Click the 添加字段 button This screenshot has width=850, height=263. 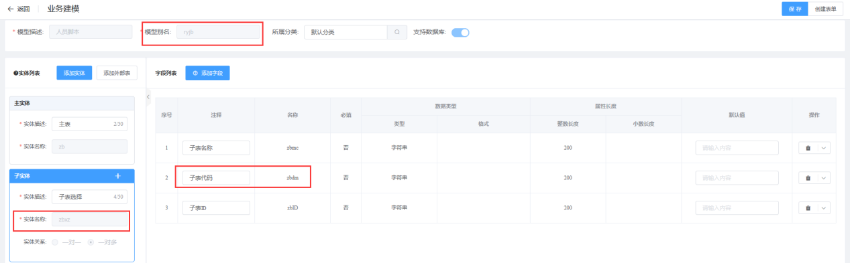pos(207,73)
